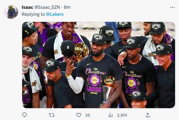
Task: Open the 8m timestamp link
Action: (67, 7)
